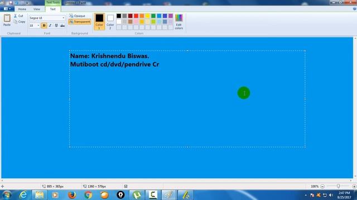Open uTorrent from the taskbar
Image resolution: width=357 pixels, height=200 pixels.
pyautogui.click(x=137, y=195)
